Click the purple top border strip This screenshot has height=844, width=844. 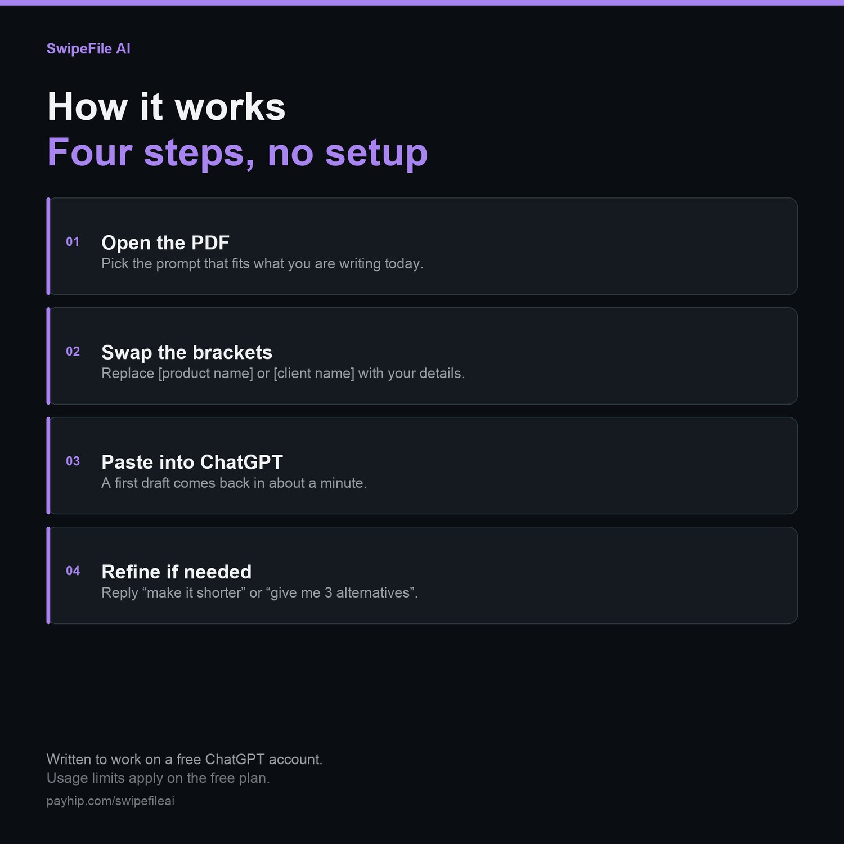pyautogui.click(x=422, y=2)
